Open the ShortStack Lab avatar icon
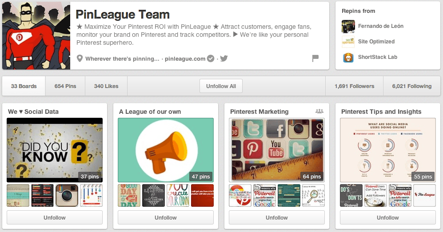Screen dimensions: 443x232 coord(348,58)
